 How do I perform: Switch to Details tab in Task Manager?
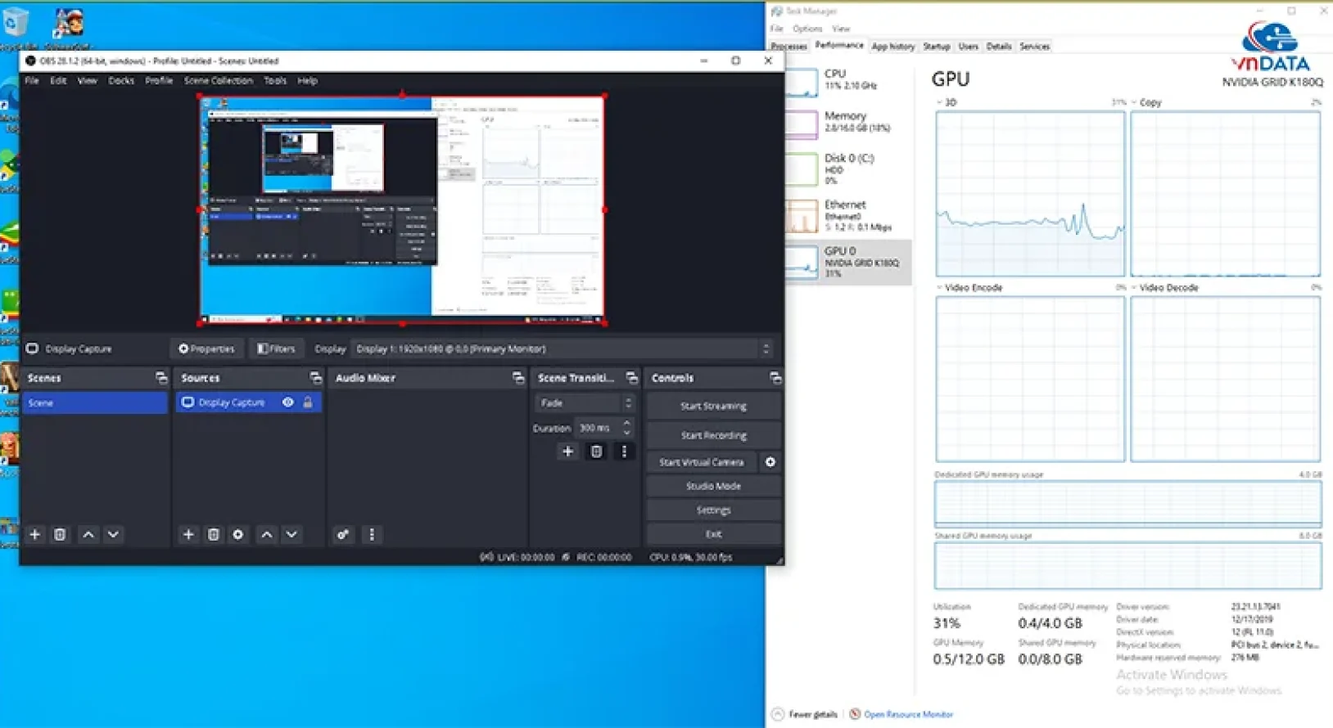[x=999, y=47]
